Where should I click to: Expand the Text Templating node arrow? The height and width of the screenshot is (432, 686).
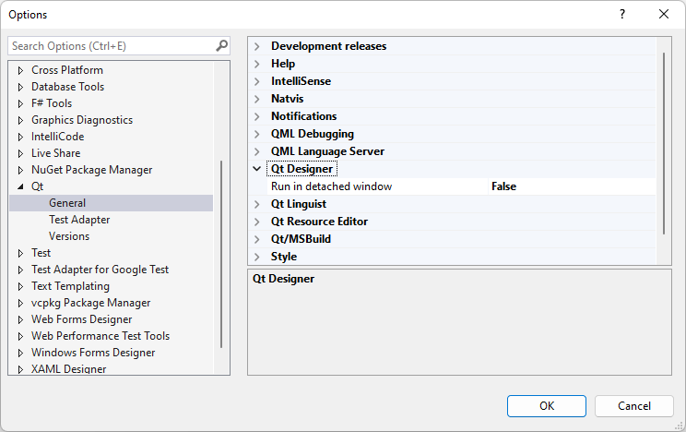(20, 286)
